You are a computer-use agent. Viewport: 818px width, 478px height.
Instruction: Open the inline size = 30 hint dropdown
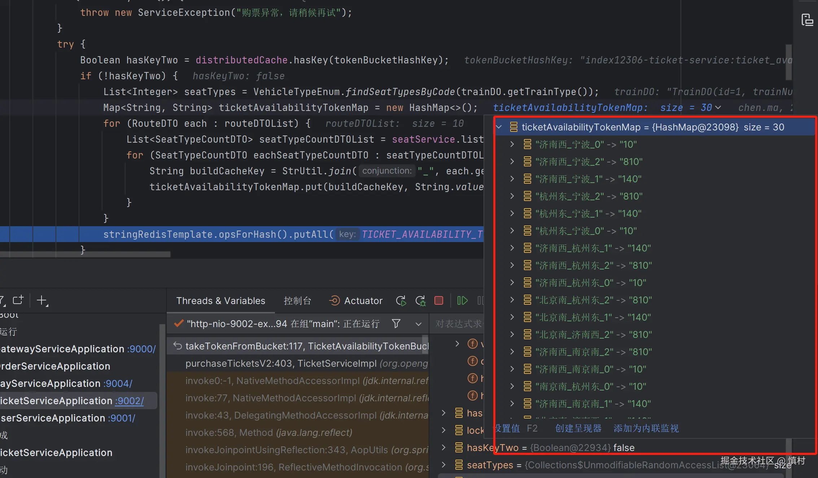pos(718,108)
